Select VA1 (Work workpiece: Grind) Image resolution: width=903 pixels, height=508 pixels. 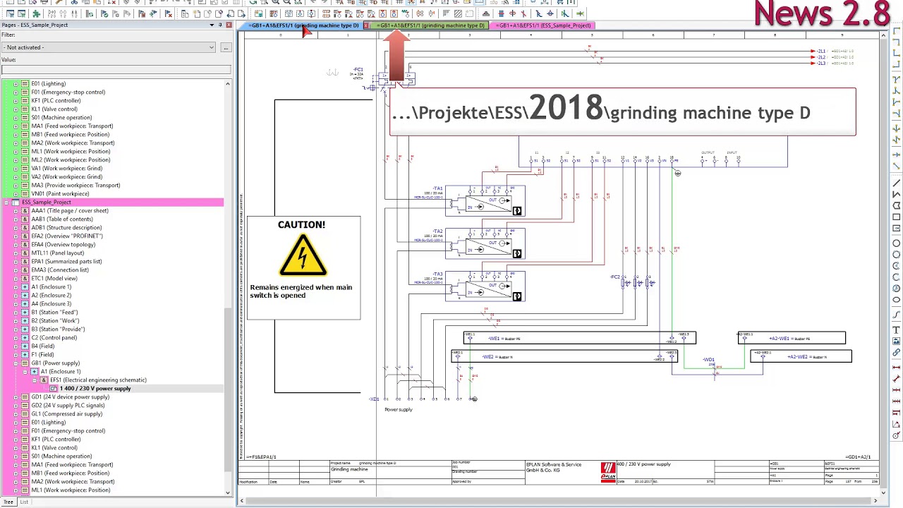pyautogui.click(x=66, y=168)
